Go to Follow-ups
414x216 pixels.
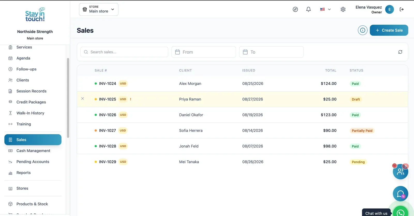point(33,69)
